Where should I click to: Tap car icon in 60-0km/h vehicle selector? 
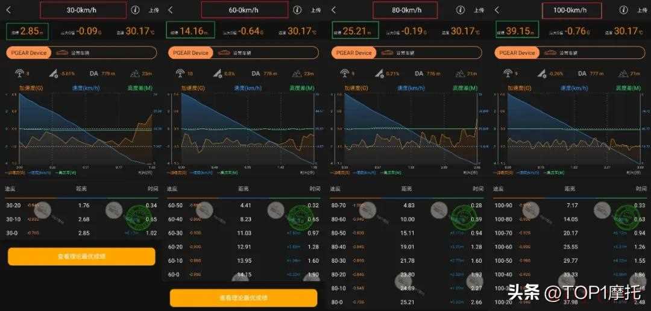[224, 53]
